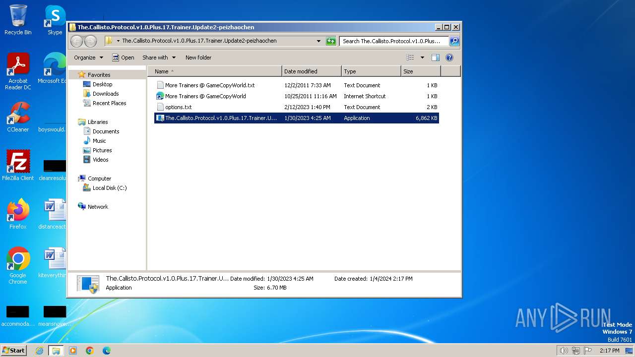Screen dimensions: 635x357
Task: Click the Forward navigation arrow
Action: (x=90, y=41)
